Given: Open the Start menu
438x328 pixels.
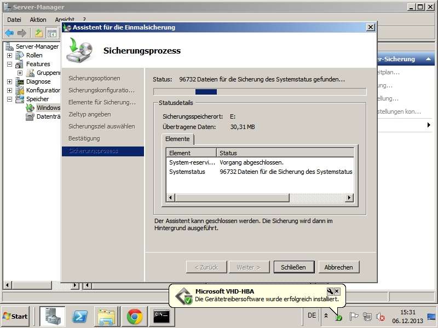Looking at the screenshot, I should pyautogui.click(x=15, y=317).
